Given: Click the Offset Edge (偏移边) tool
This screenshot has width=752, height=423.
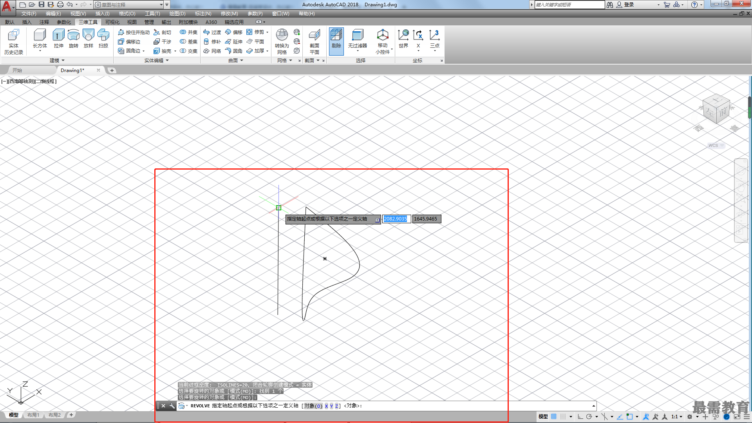Looking at the screenshot, I should 129,42.
